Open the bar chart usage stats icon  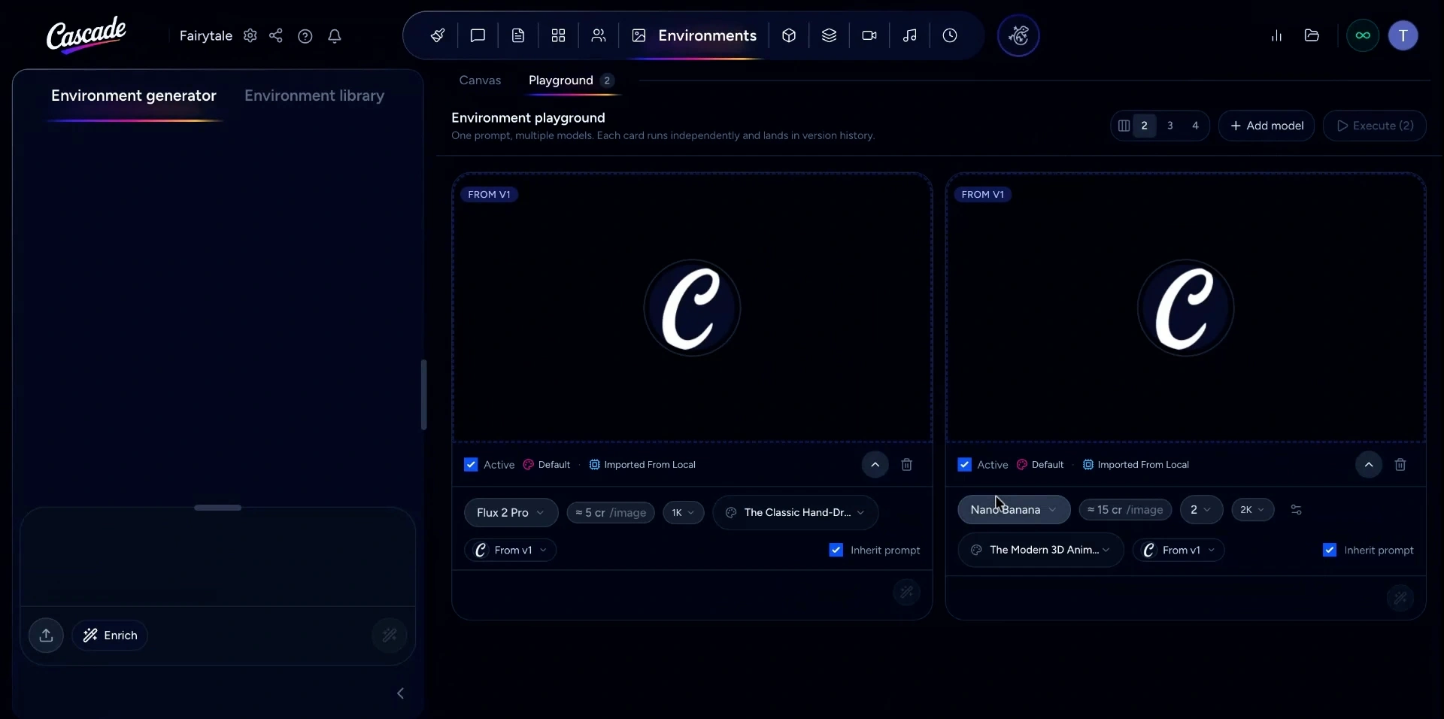1276,35
